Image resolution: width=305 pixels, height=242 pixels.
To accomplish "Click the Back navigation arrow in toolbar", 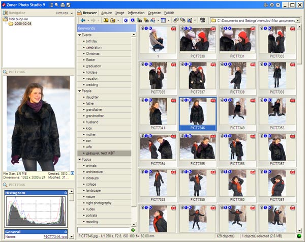I will [83, 20].
